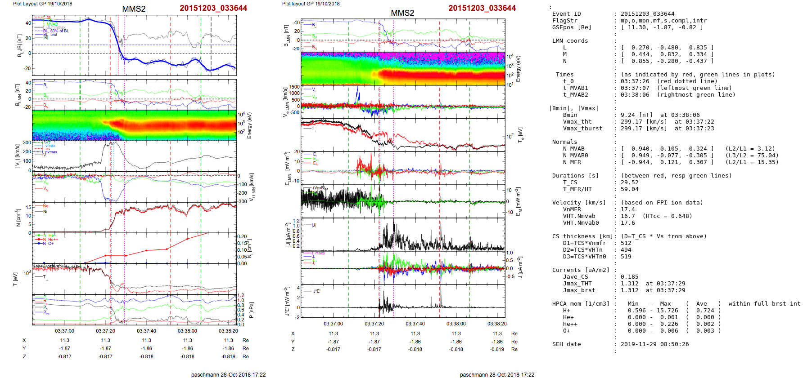
Task: Select the left plot ion energy spectrogram
Action: [134, 125]
